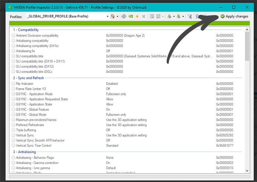Open the export profiles dropdown arrow
Screen dimensions: 257x182
[174, 17]
